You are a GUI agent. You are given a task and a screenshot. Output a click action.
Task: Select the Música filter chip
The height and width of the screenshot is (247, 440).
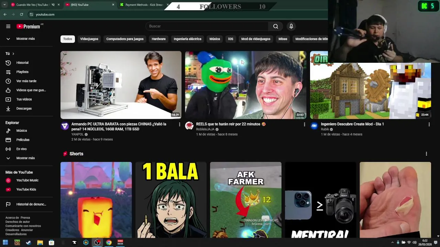214,39
